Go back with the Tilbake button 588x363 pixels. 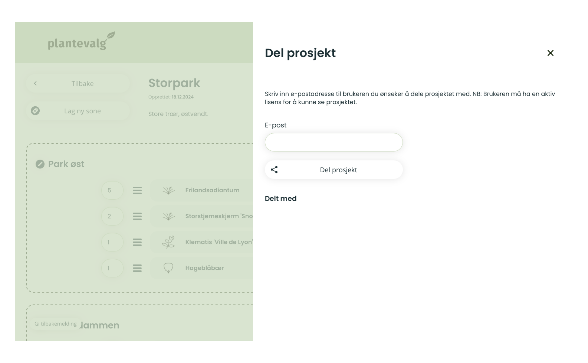pos(78,83)
